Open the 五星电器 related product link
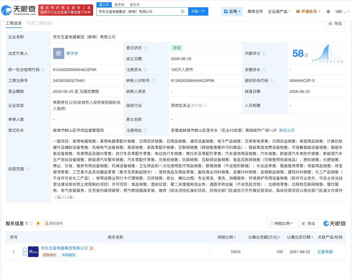This screenshot has width=352, height=278. [x=325, y=252]
